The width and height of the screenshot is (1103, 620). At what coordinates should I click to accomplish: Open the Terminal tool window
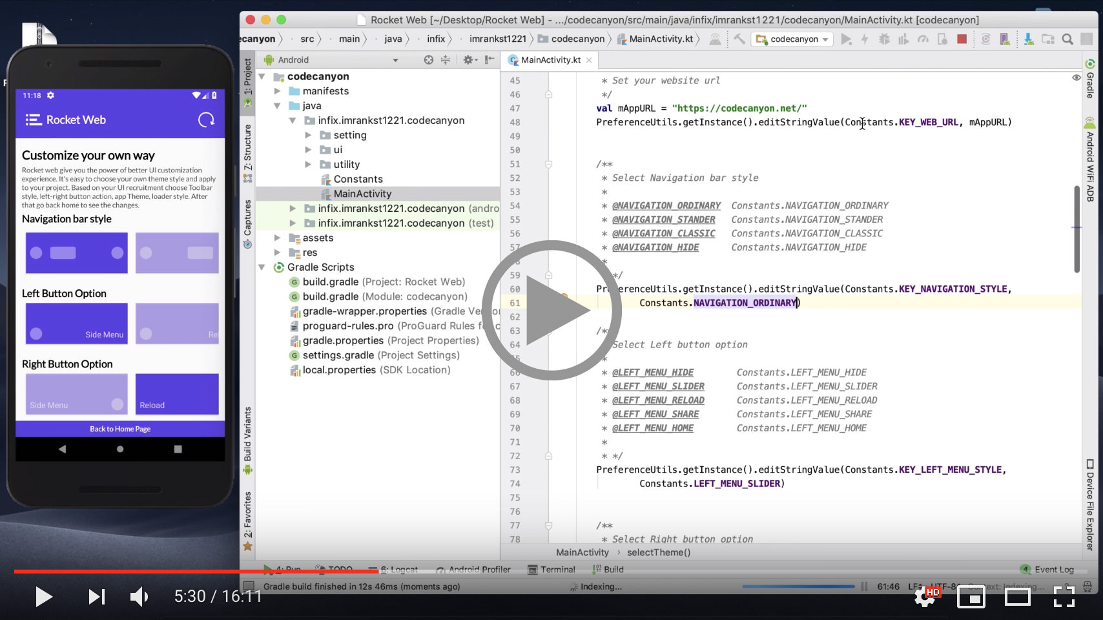point(551,570)
